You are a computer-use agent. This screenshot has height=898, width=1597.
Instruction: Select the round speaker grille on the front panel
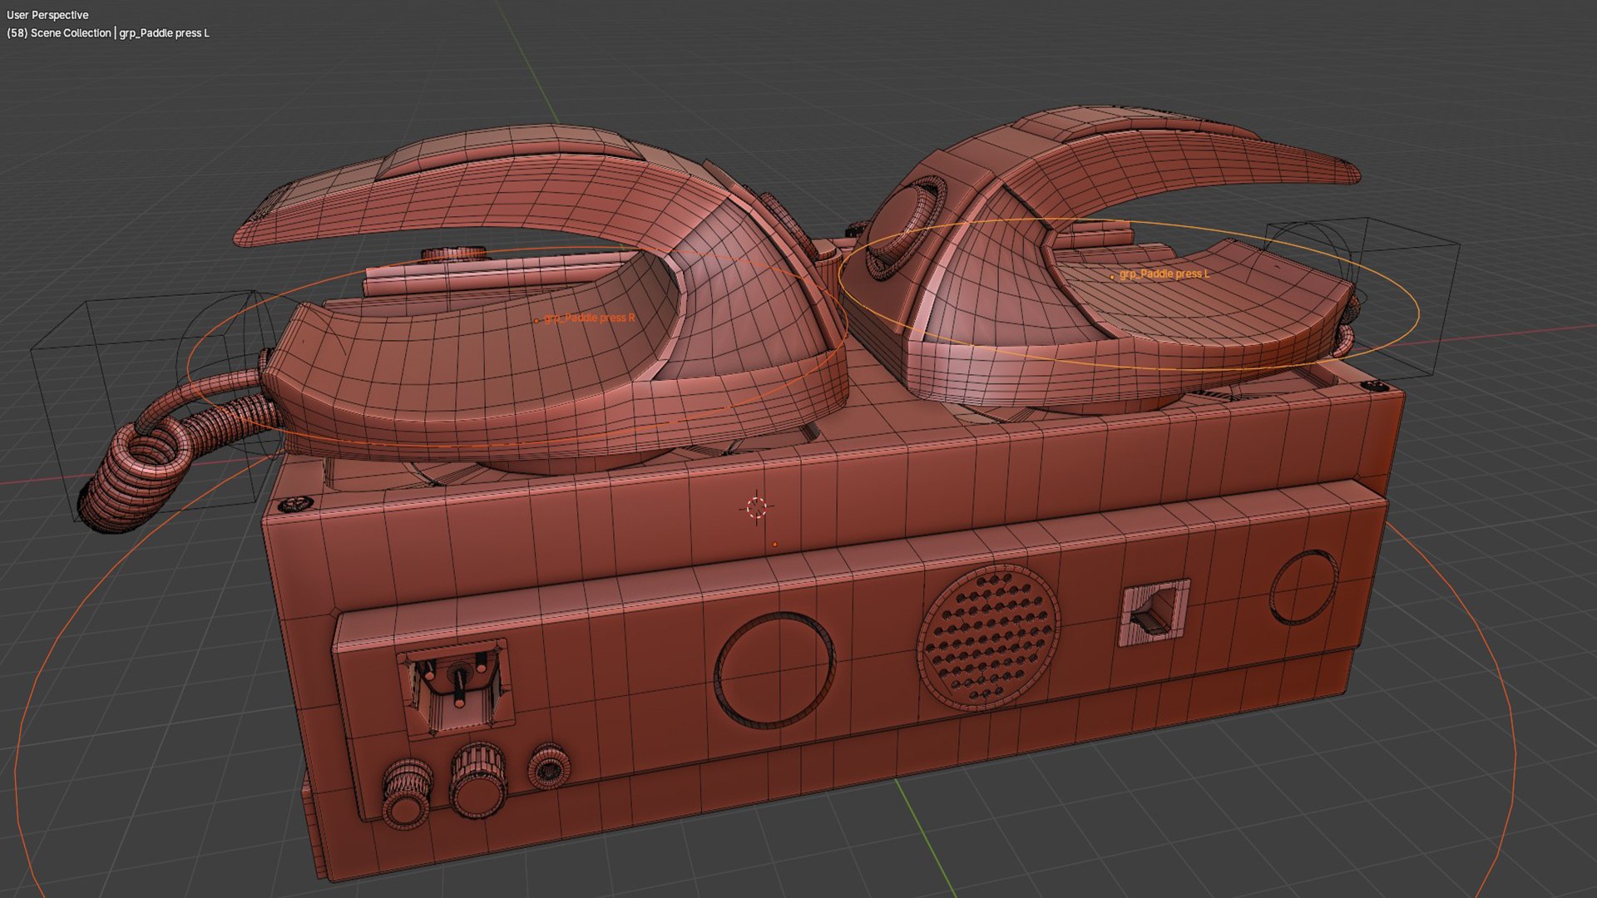tap(988, 636)
